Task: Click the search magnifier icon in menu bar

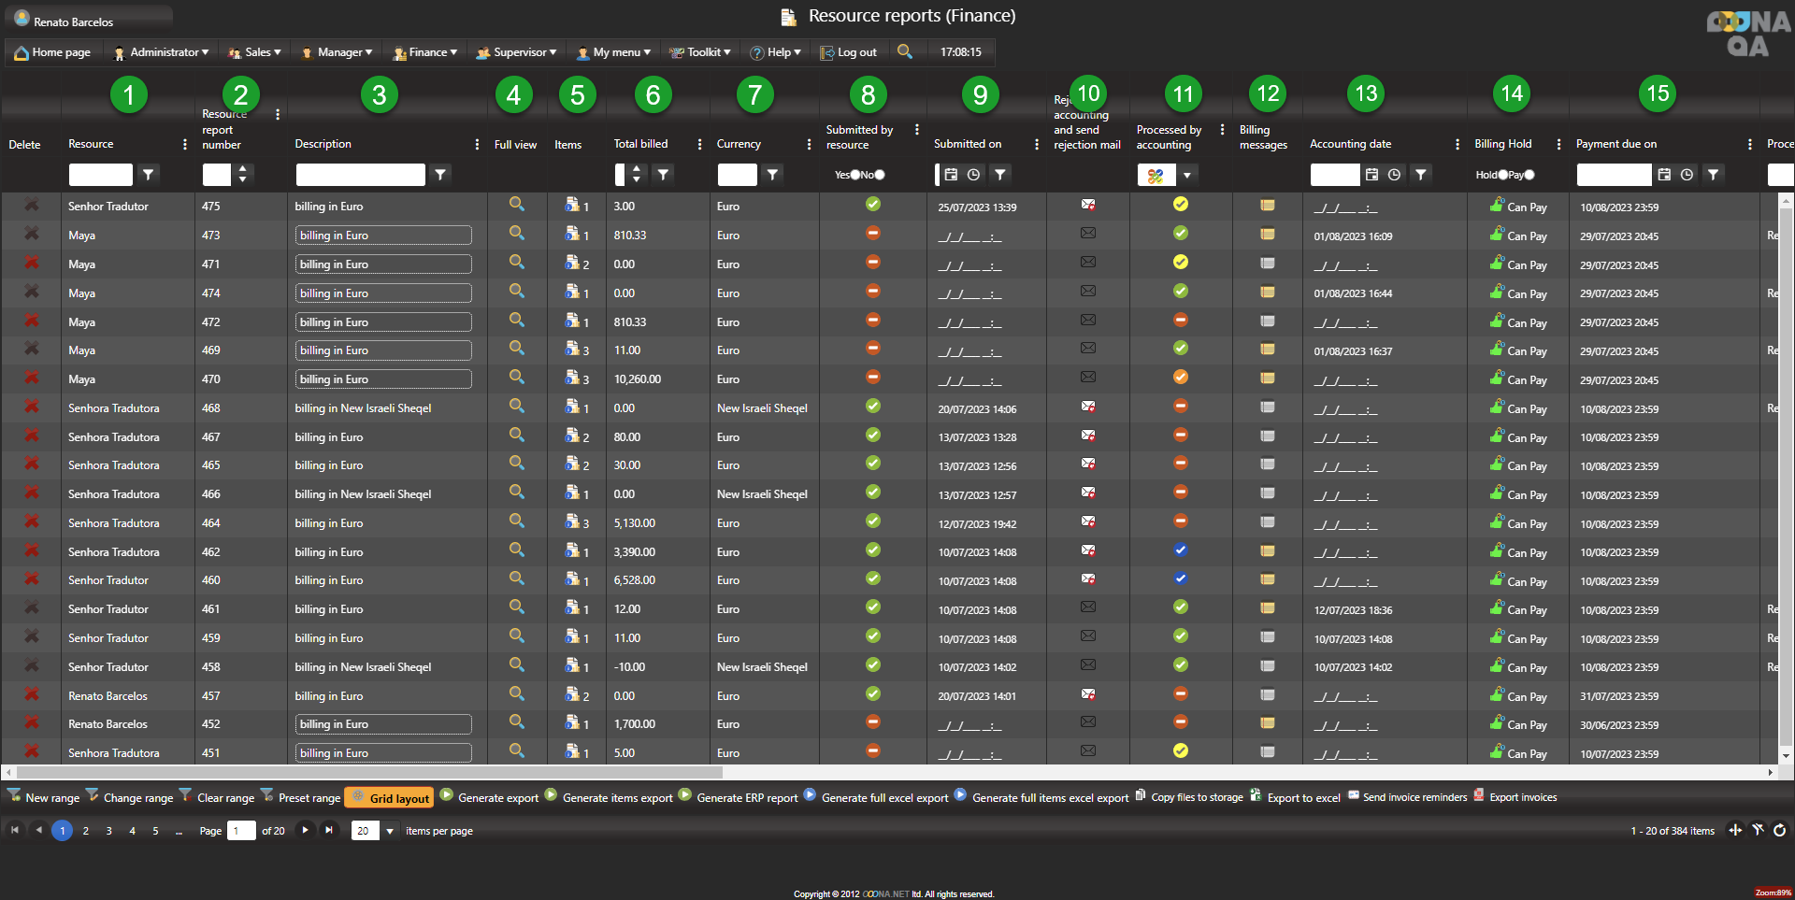Action: [904, 51]
